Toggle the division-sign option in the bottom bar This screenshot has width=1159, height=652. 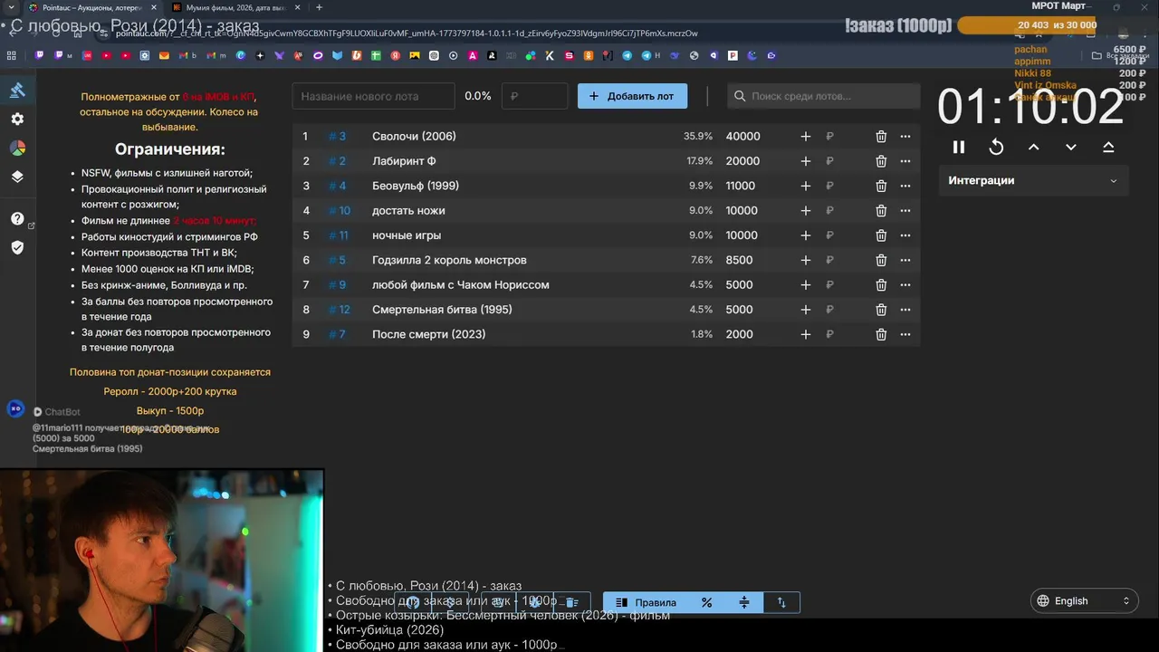[x=744, y=602]
